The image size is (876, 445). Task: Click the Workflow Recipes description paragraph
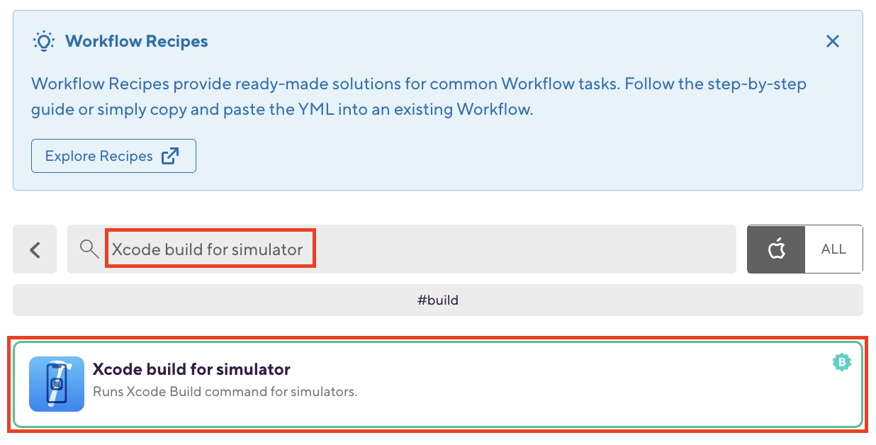click(419, 96)
